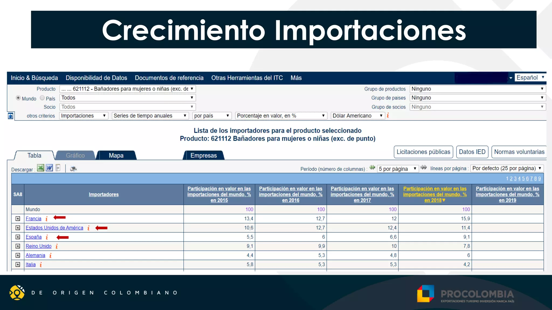Open Grupo de países dropdown
The height and width of the screenshot is (310, 552).
click(x=478, y=98)
